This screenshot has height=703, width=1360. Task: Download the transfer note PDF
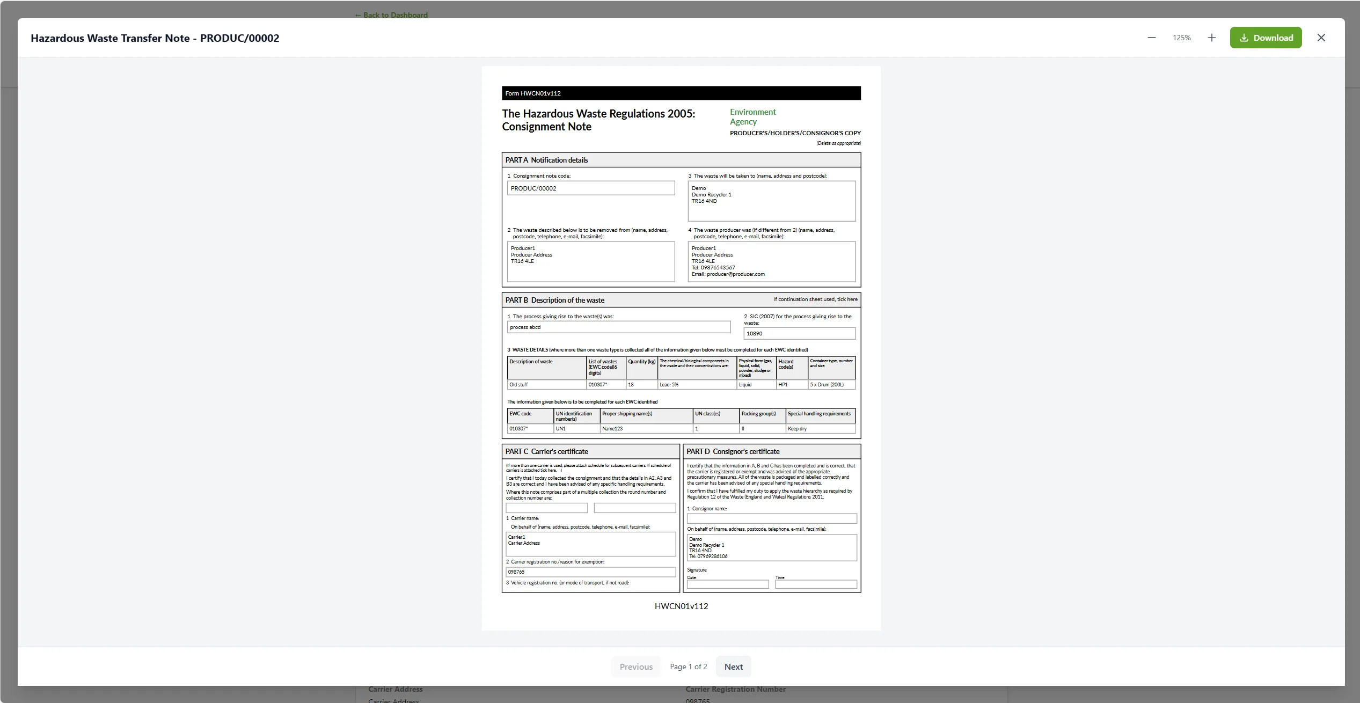click(1266, 38)
